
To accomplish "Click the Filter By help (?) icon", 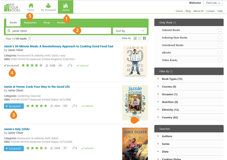I will (171, 72).
